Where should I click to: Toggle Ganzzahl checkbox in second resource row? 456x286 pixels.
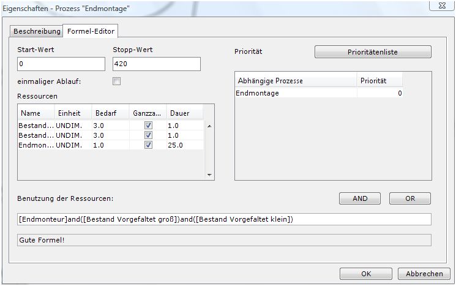(148, 135)
